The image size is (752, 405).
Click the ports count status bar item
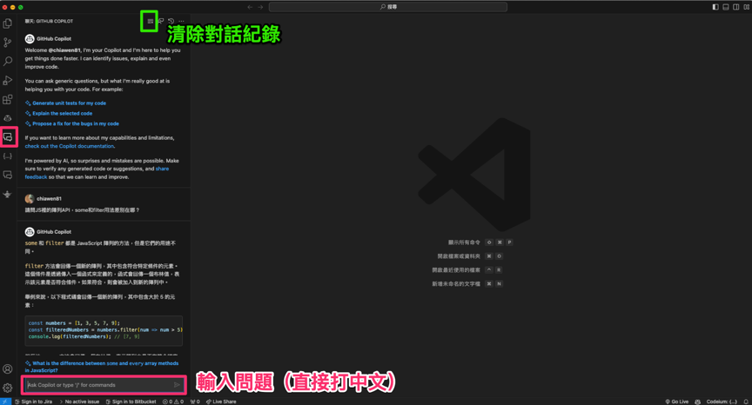[x=195, y=402]
